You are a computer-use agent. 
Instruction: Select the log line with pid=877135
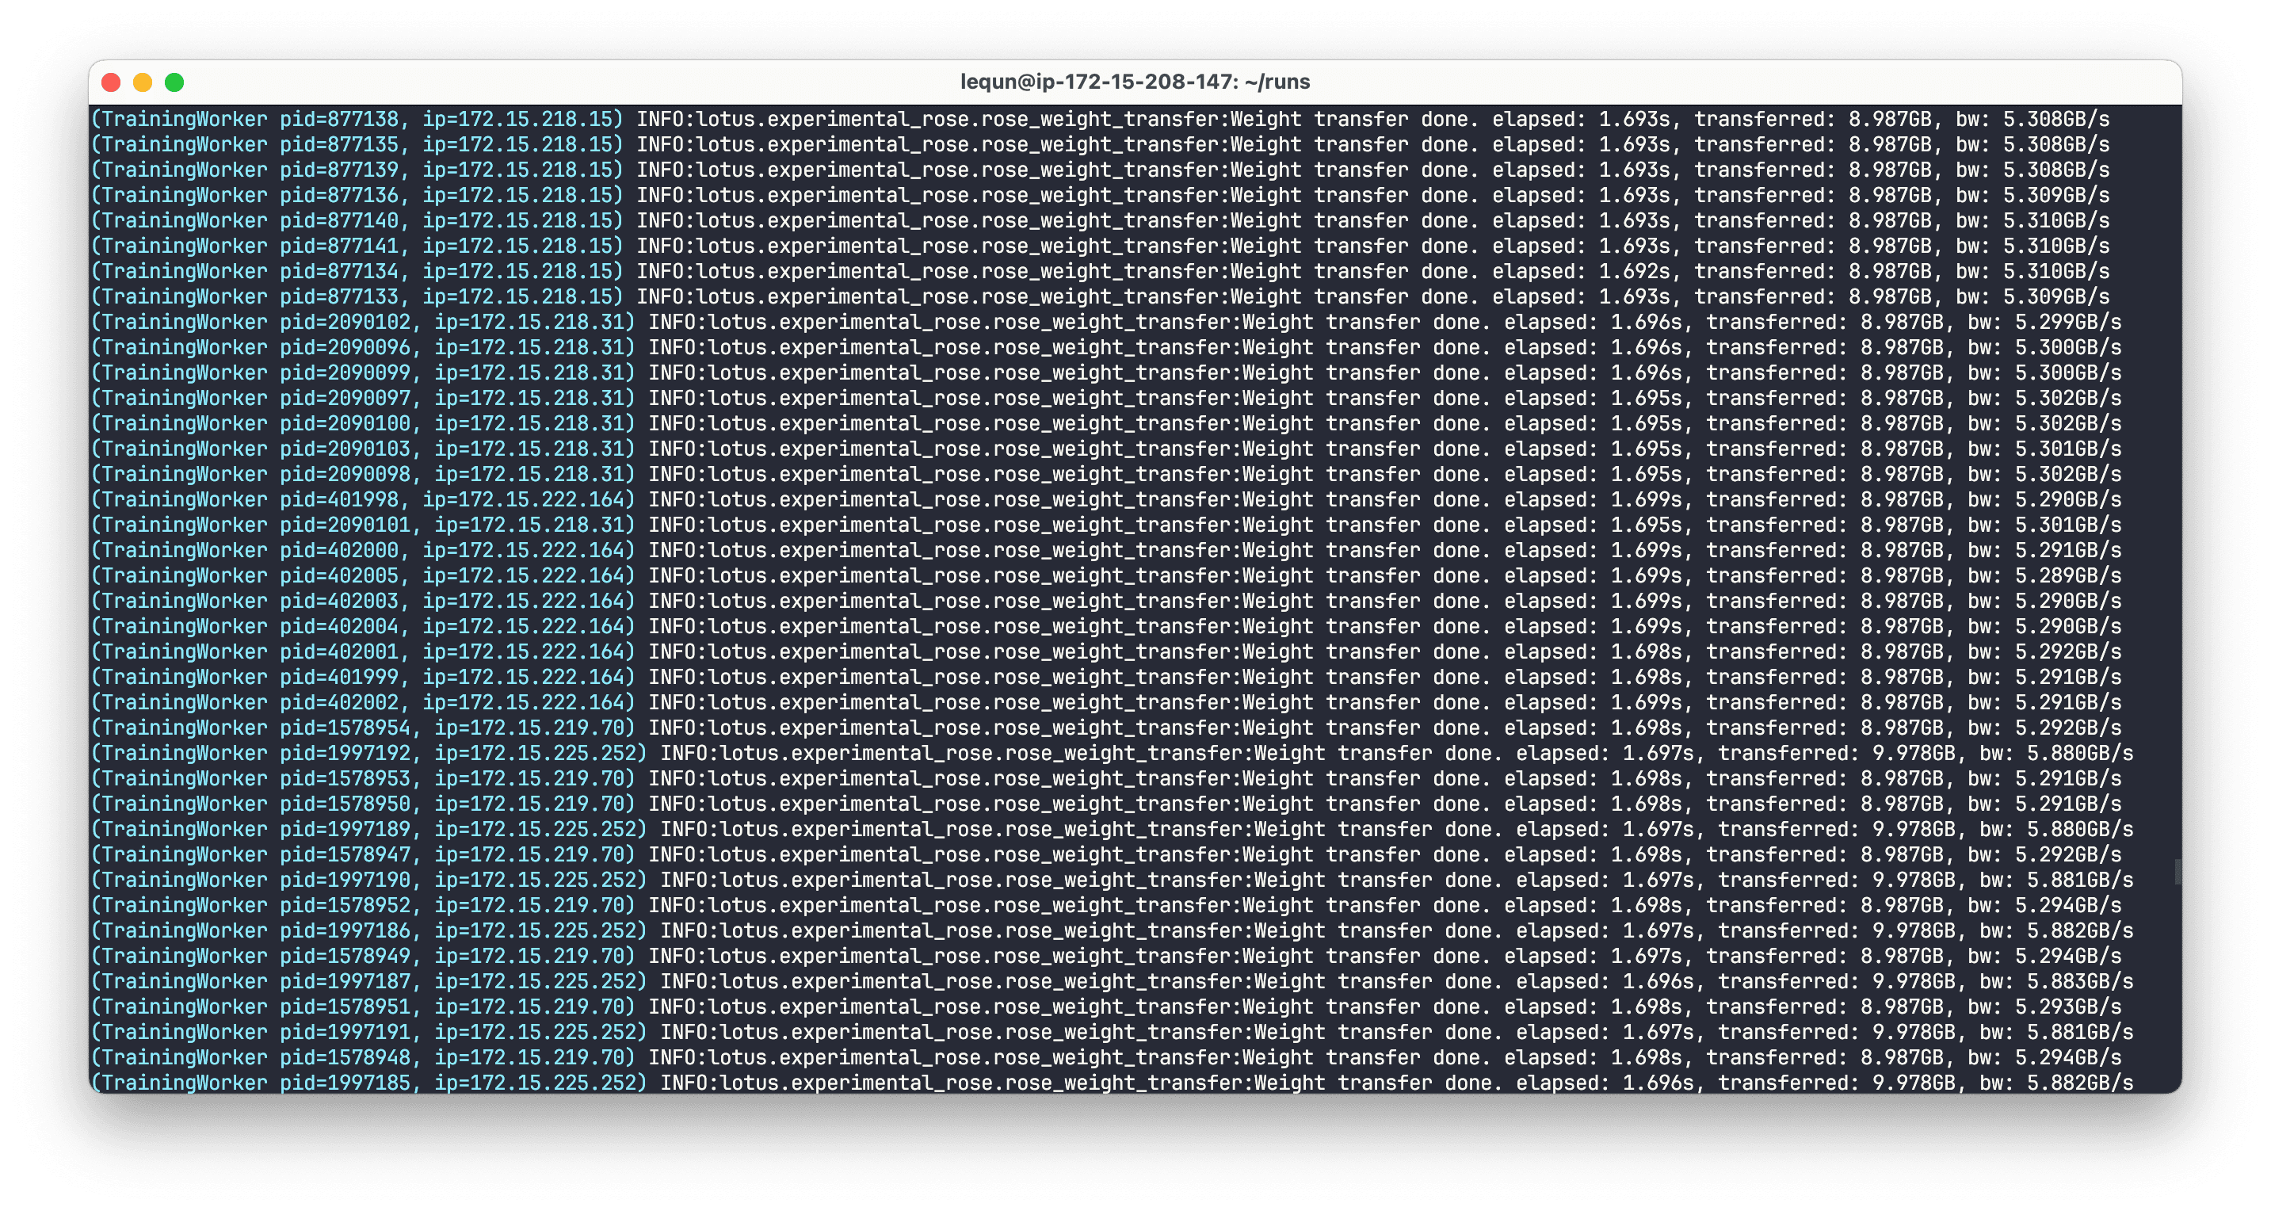point(1100,145)
